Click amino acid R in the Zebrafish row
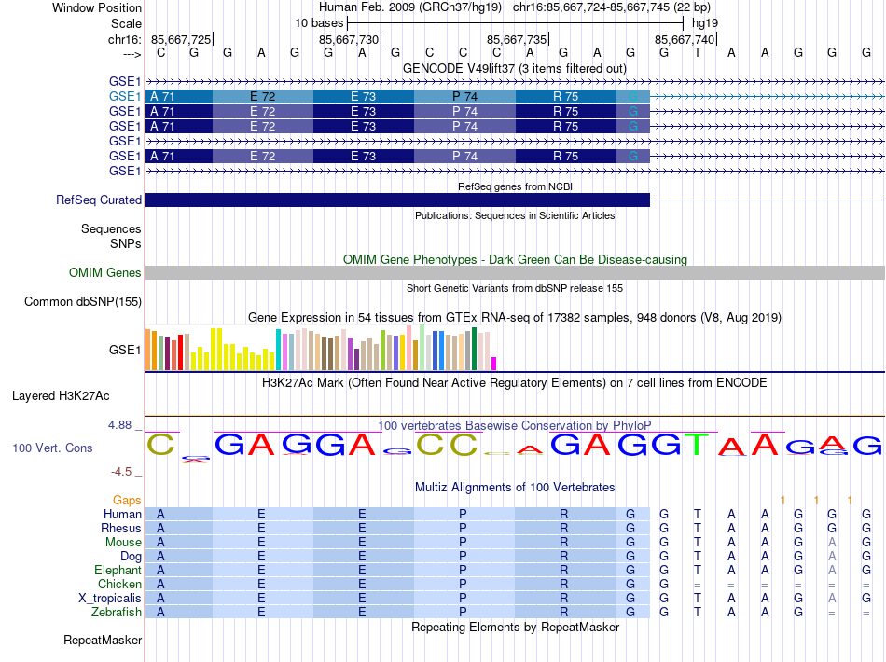Image resolution: width=886 pixels, height=662 pixels. [563, 613]
